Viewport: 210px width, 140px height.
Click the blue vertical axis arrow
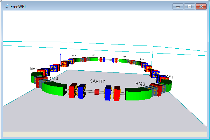tap(61, 59)
